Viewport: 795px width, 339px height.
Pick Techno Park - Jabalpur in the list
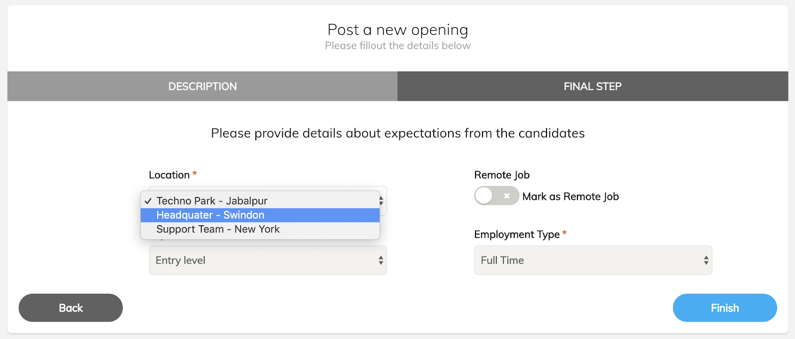click(212, 201)
